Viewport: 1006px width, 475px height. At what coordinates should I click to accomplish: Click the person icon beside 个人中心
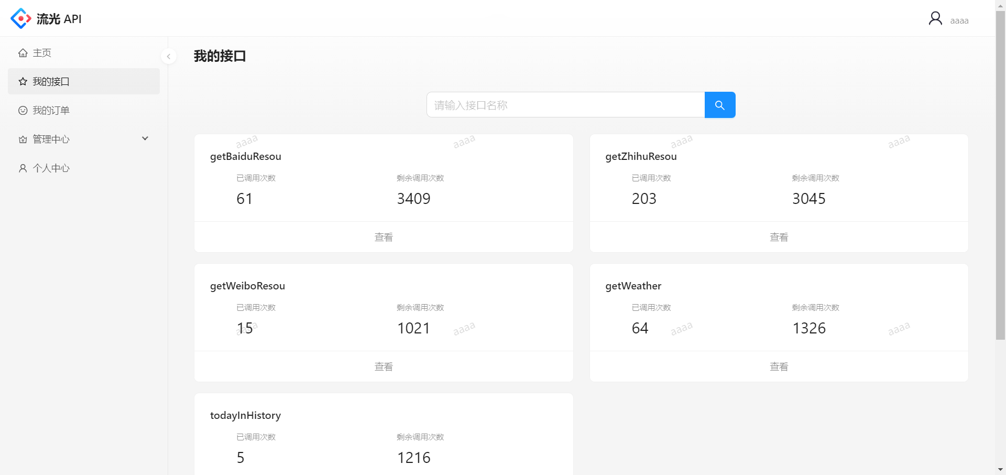pos(23,168)
